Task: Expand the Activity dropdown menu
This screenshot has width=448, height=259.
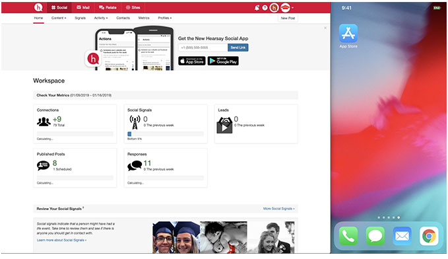Action: (x=101, y=18)
